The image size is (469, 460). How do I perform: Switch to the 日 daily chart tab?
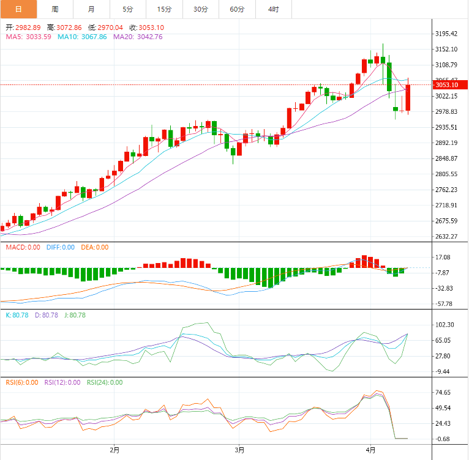(18, 9)
